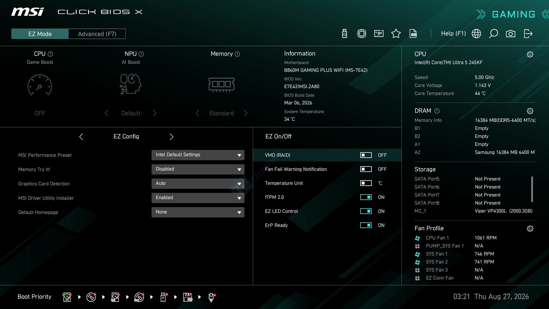Click A2 Samsung 16384 MB memory slot
549x309 pixels.
[475, 152]
